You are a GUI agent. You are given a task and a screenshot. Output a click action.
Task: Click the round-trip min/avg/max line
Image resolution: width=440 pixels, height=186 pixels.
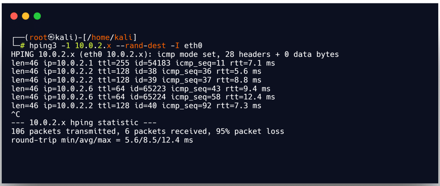102,140
